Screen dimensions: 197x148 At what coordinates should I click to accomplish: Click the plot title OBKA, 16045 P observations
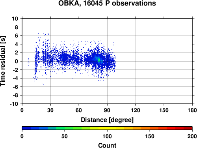107,3
